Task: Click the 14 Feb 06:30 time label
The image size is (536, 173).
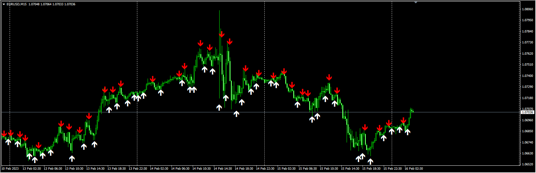Action: 180,169
